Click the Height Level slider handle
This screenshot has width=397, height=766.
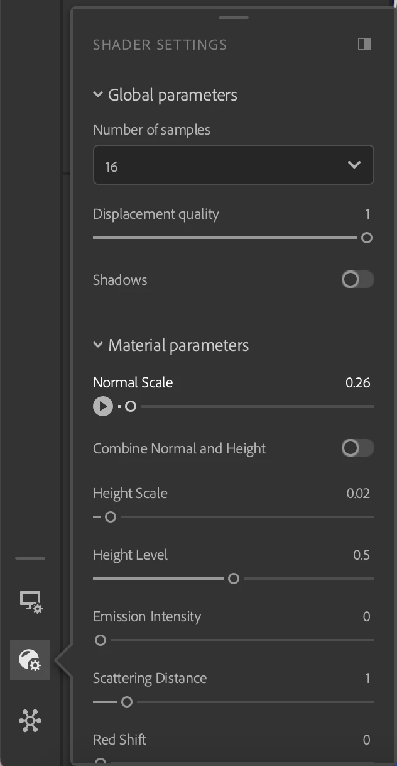(234, 579)
